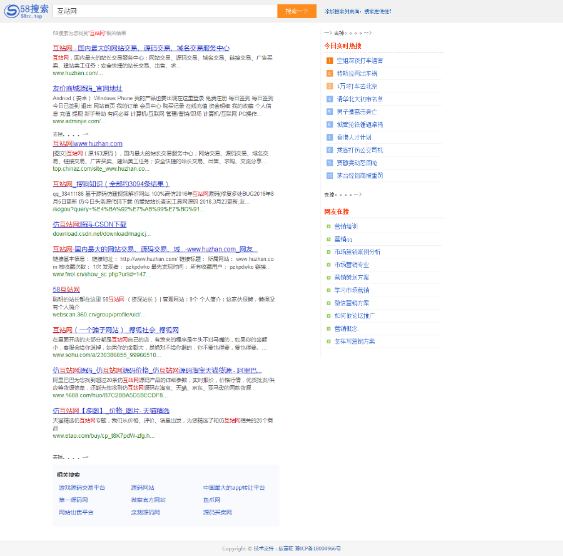Open result title ending in www.huzhan.com_网友
Image resolution: width=563 pixels, height=556 pixels.
click(155, 249)
